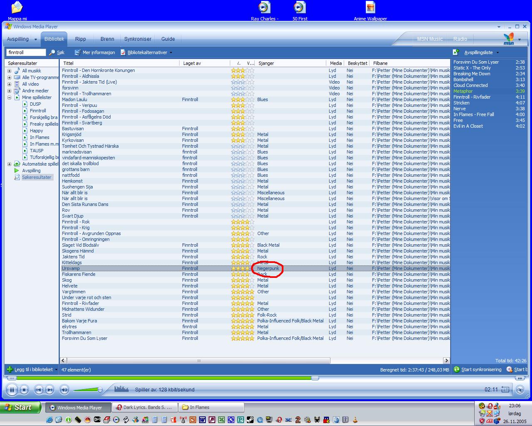Image resolution: width=532 pixels, height=426 pixels.
Task: Click the green plus Legg til i biblioteket
Action: click(10, 369)
